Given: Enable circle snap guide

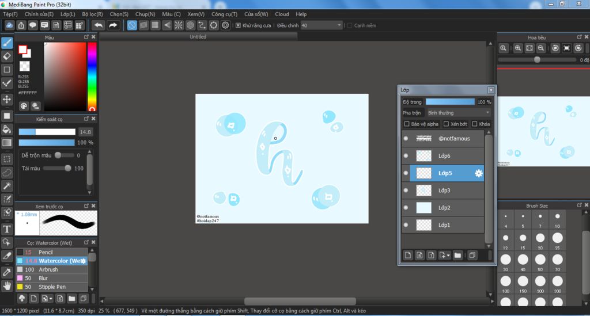Looking at the screenshot, I should pyautogui.click(x=190, y=25).
